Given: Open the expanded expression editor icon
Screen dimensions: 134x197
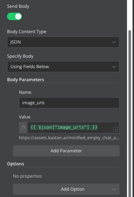Looking at the screenshot, I should click(116, 130).
